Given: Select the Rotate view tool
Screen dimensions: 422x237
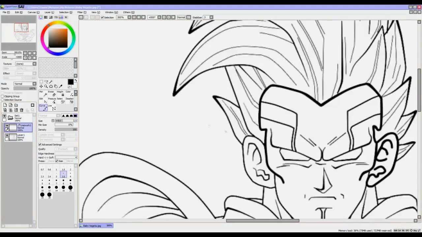Looking at the screenshot, I should (51, 87).
